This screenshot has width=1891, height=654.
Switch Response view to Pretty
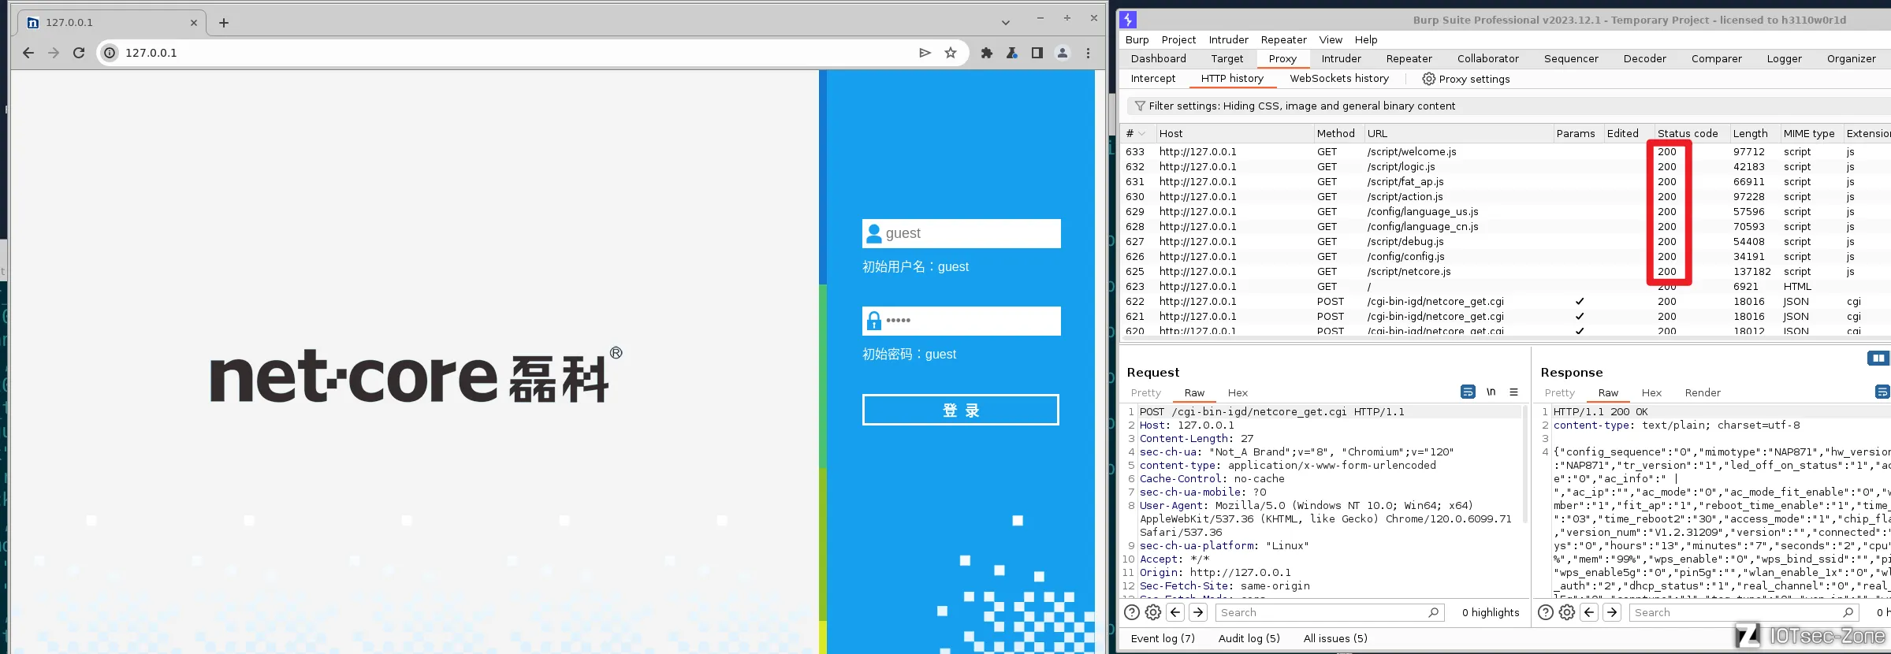1559,392
